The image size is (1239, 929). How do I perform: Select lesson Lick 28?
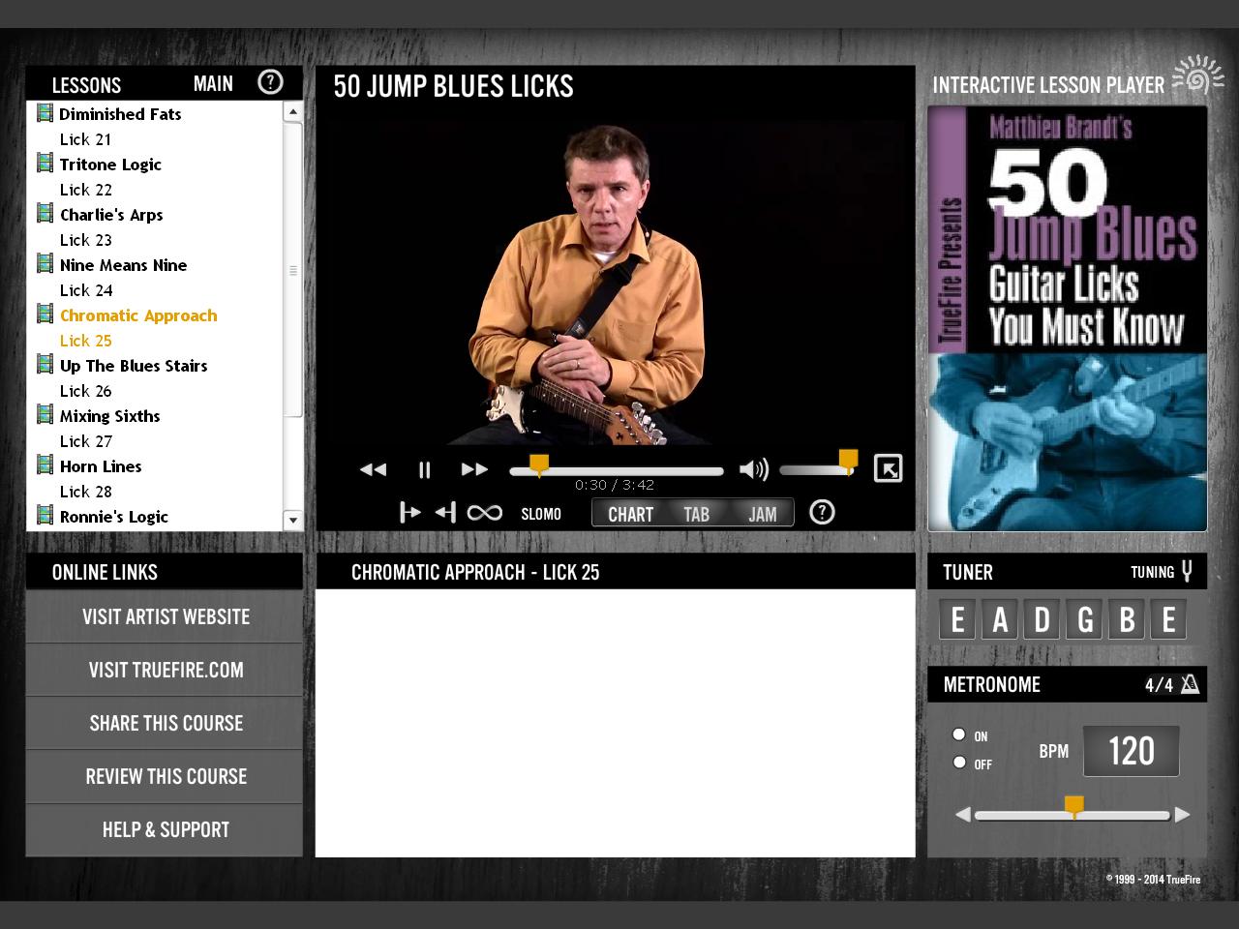(x=85, y=492)
